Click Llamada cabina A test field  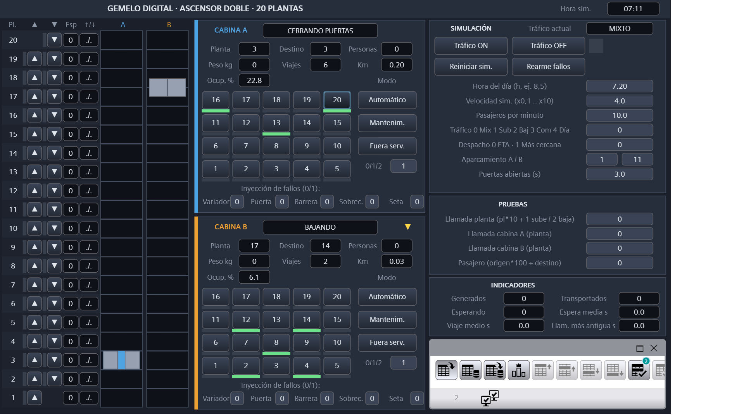coord(619,234)
